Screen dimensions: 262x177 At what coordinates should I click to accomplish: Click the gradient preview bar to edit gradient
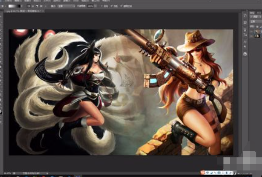pos(14,6)
